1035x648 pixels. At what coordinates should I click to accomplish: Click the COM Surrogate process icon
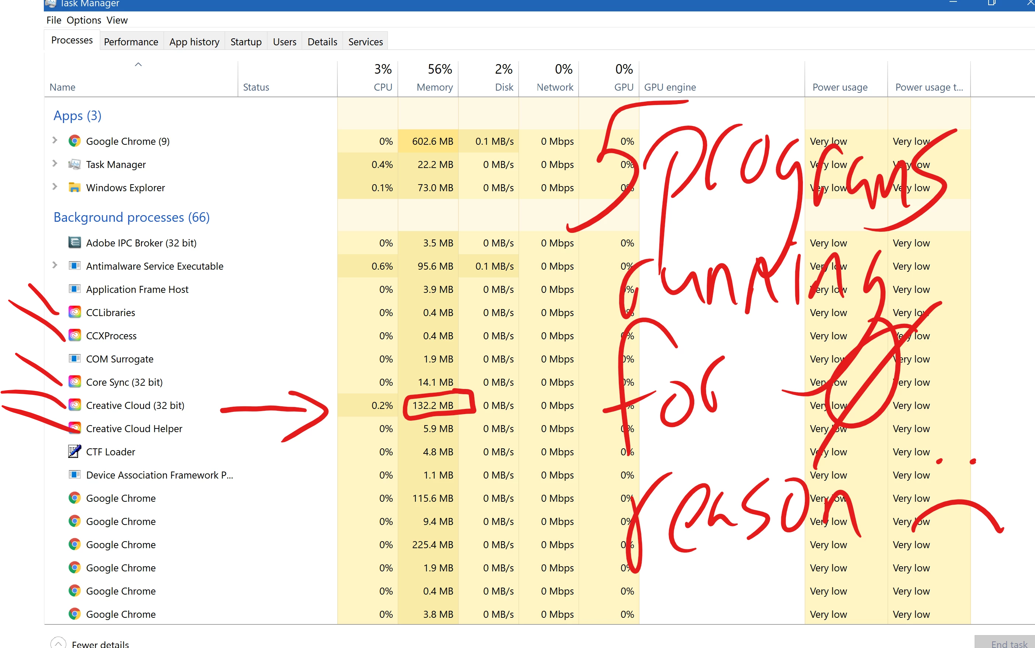(74, 359)
